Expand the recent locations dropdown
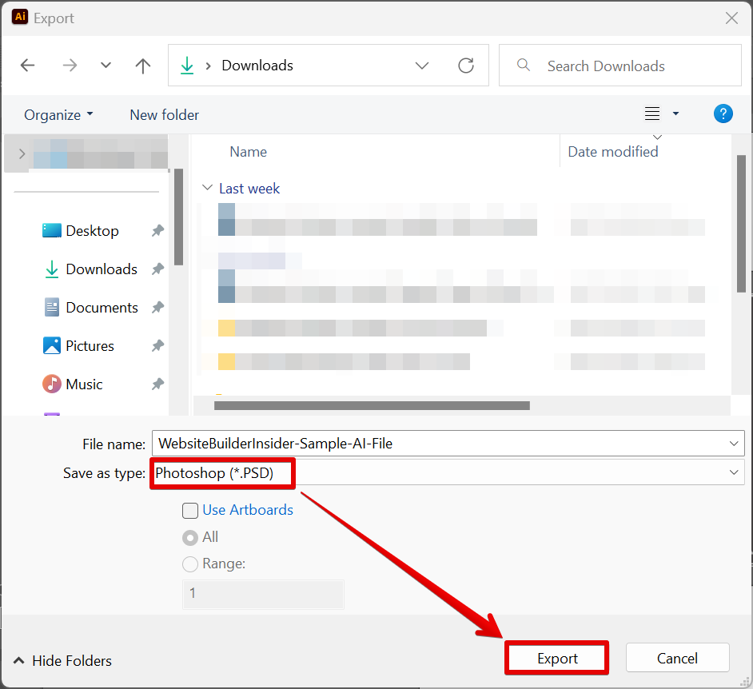The image size is (753, 689). 106,66
